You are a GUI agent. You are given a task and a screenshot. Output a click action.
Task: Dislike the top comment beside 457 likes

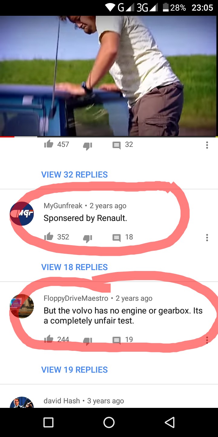88,146
